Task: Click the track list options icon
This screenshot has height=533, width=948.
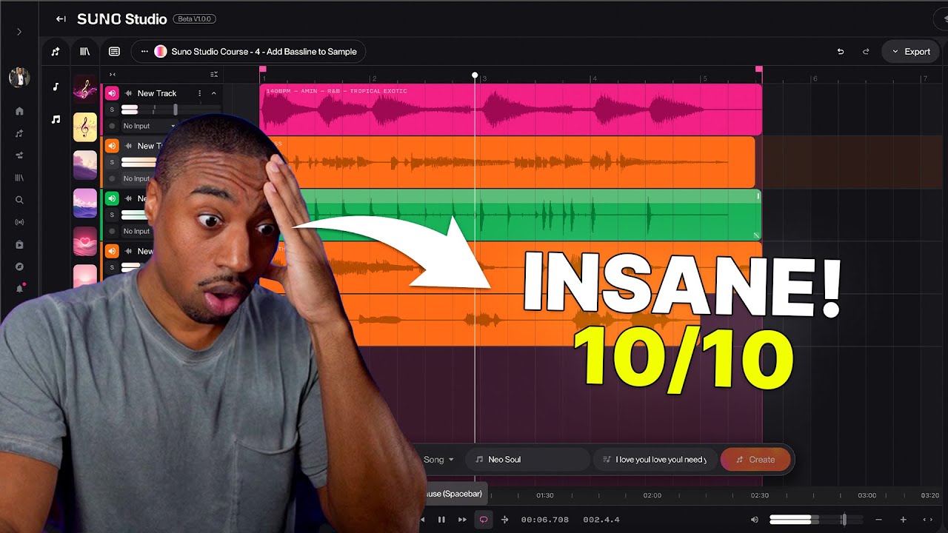Action: [214, 74]
